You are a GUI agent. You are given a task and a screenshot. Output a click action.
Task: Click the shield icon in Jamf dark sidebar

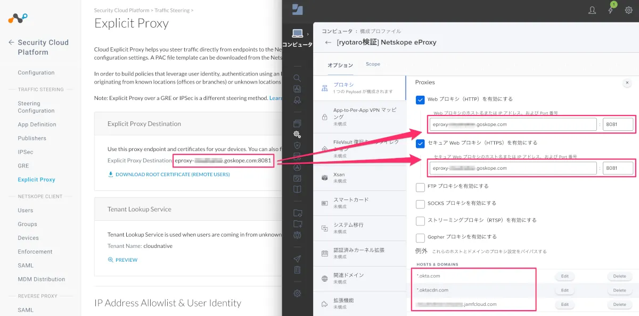(x=297, y=145)
